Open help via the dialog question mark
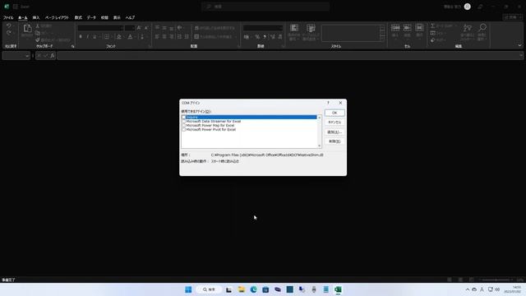This screenshot has width=526, height=296. tap(329, 103)
